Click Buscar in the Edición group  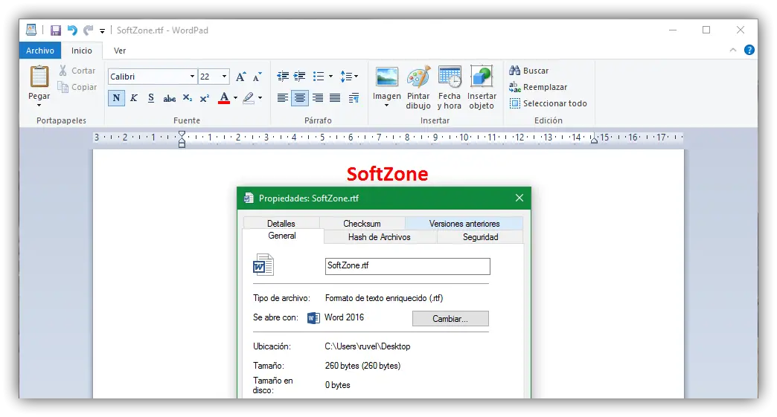(528, 71)
